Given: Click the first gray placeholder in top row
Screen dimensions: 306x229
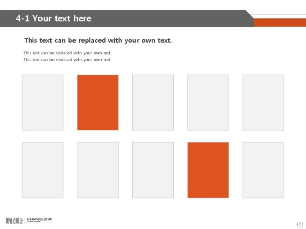Looking at the screenshot, I should point(43,102).
